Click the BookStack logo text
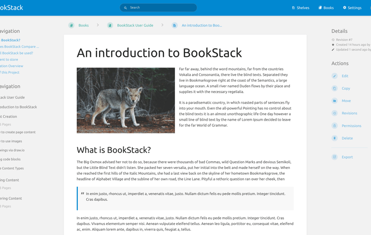 (12, 8)
